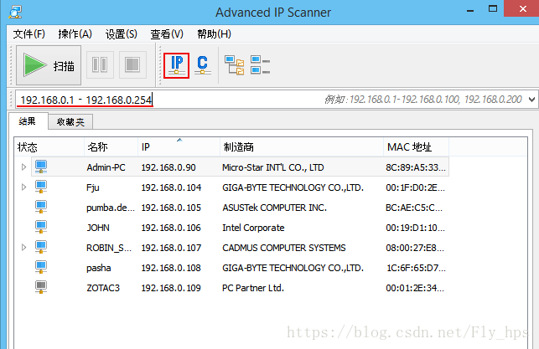Open the 帮助(H) menu
Viewport: 539px width, 349px height.
pyautogui.click(x=214, y=34)
